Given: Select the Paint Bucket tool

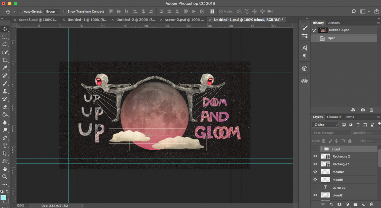Looking at the screenshot, I should point(5,115).
